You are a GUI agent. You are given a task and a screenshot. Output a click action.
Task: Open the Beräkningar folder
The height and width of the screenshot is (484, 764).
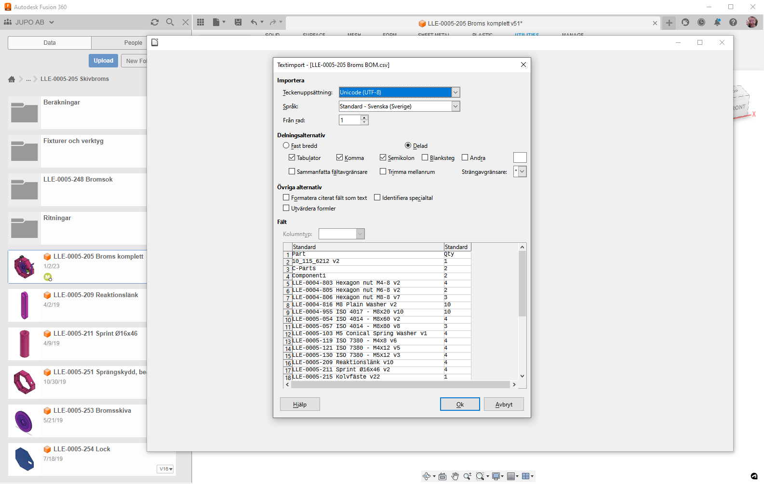(77, 113)
